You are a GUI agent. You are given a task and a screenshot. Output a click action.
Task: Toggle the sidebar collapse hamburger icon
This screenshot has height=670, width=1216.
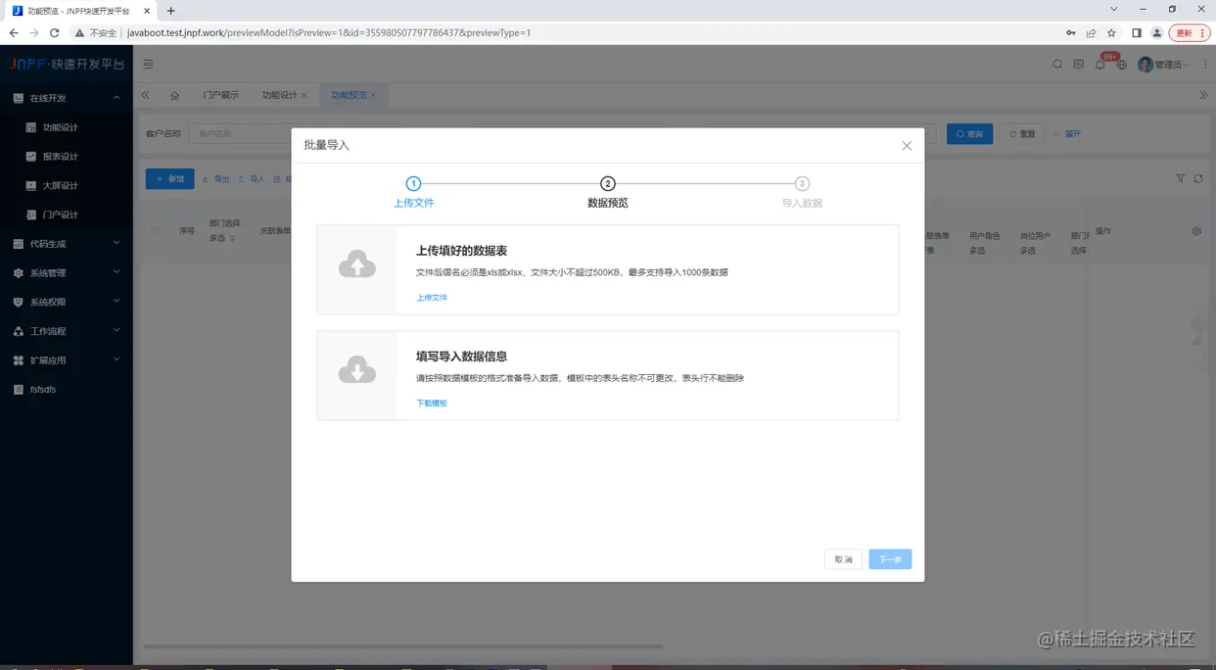[x=149, y=65]
